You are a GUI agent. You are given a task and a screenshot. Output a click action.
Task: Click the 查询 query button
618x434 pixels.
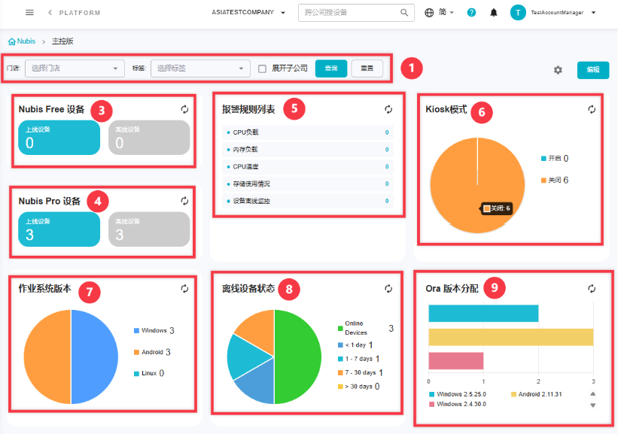point(331,68)
